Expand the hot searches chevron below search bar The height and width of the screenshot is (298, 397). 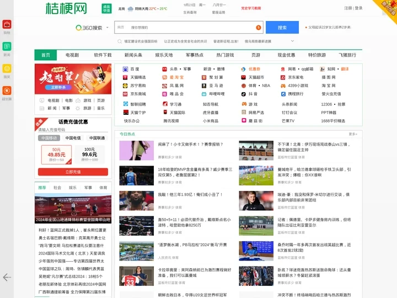(x=292, y=41)
